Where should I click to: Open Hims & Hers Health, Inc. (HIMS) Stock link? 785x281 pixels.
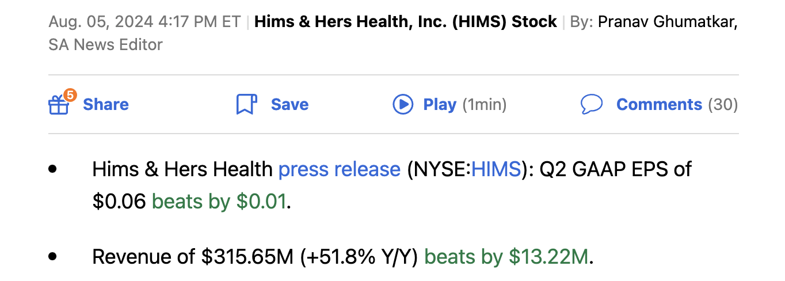(406, 22)
